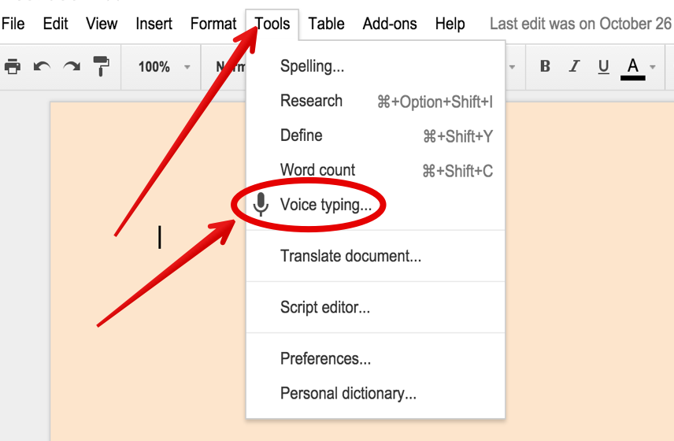
Task: Toggle underline formatting
Action: pos(603,67)
